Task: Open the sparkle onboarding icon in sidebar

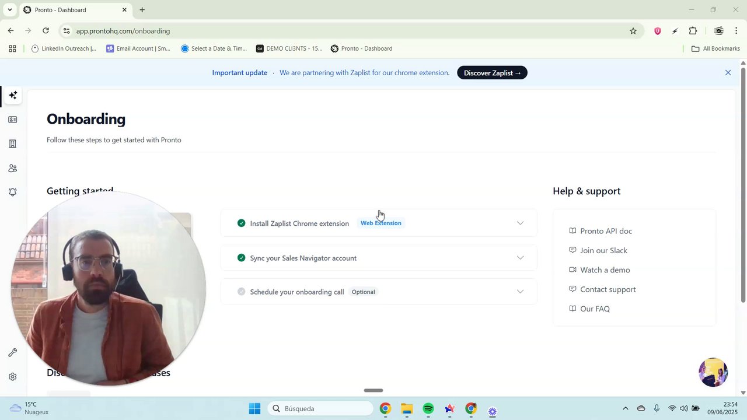Action: coord(12,95)
